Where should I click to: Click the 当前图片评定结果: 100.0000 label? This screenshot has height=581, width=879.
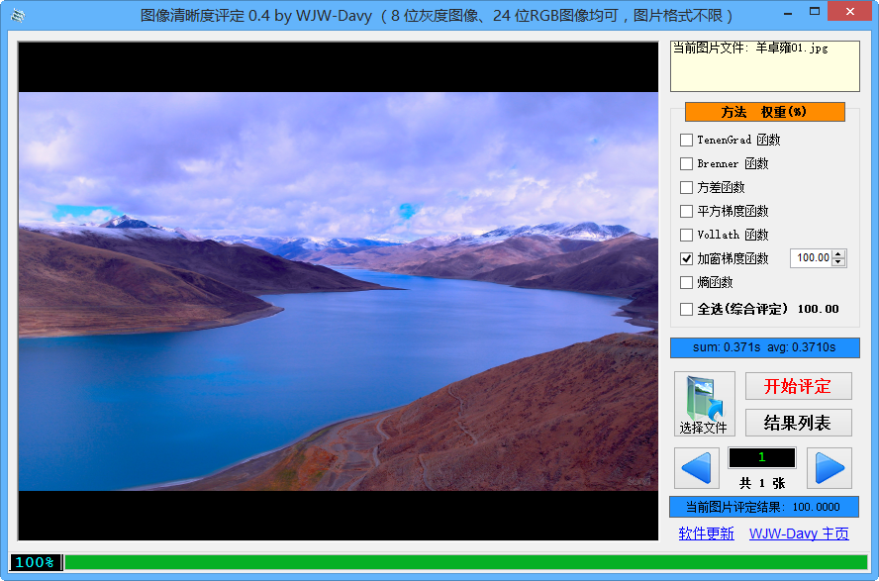tap(763, 507)
